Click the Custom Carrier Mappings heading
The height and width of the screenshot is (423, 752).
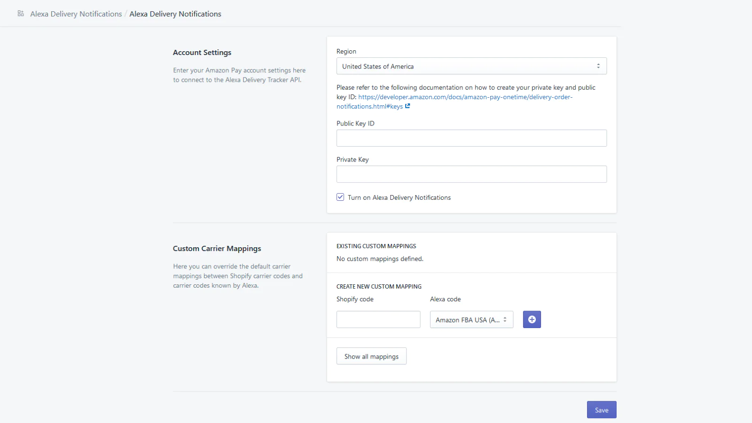point(217,249)
